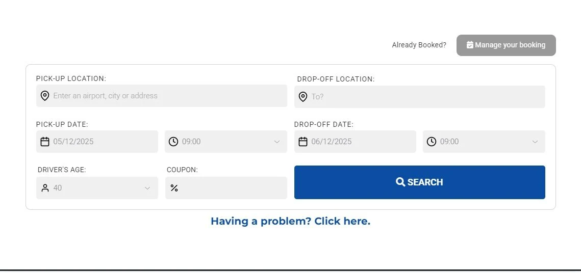Click the drop-off time clock icon
This screenshot has width=581, height=273.
[x=432, y=142]
